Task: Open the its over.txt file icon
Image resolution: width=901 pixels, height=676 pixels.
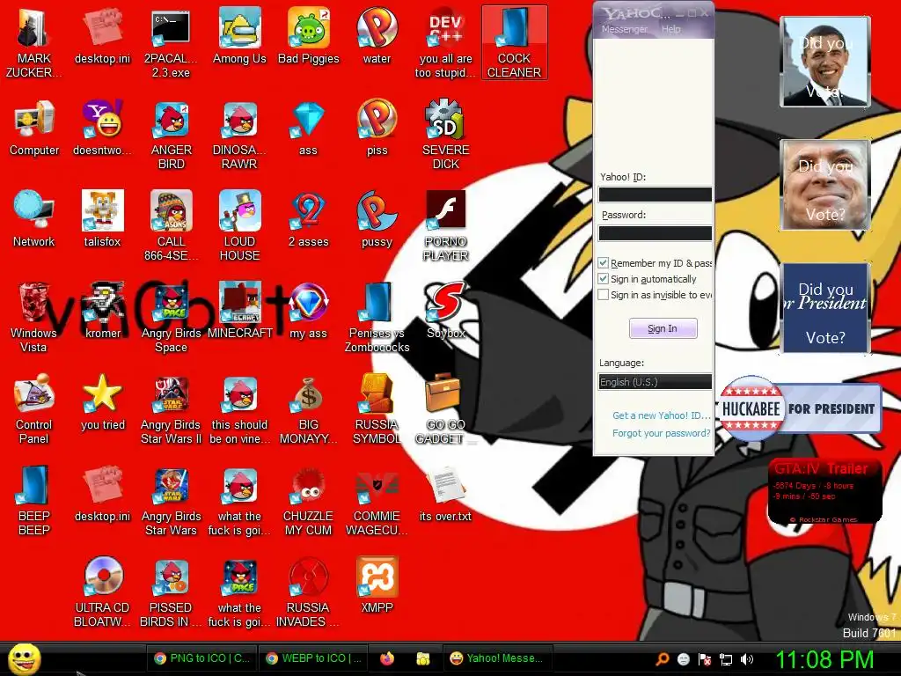Action: coord(445,495)
